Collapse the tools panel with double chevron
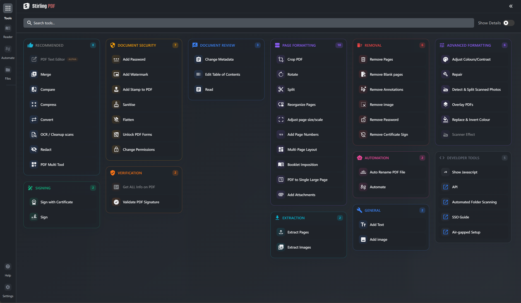This screenshot has width=521, height=303. pyautogui.click(x=511, y=6)
